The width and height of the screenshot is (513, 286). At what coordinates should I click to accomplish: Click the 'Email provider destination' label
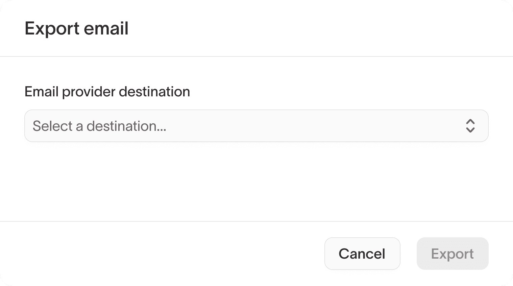pos(107,92)
